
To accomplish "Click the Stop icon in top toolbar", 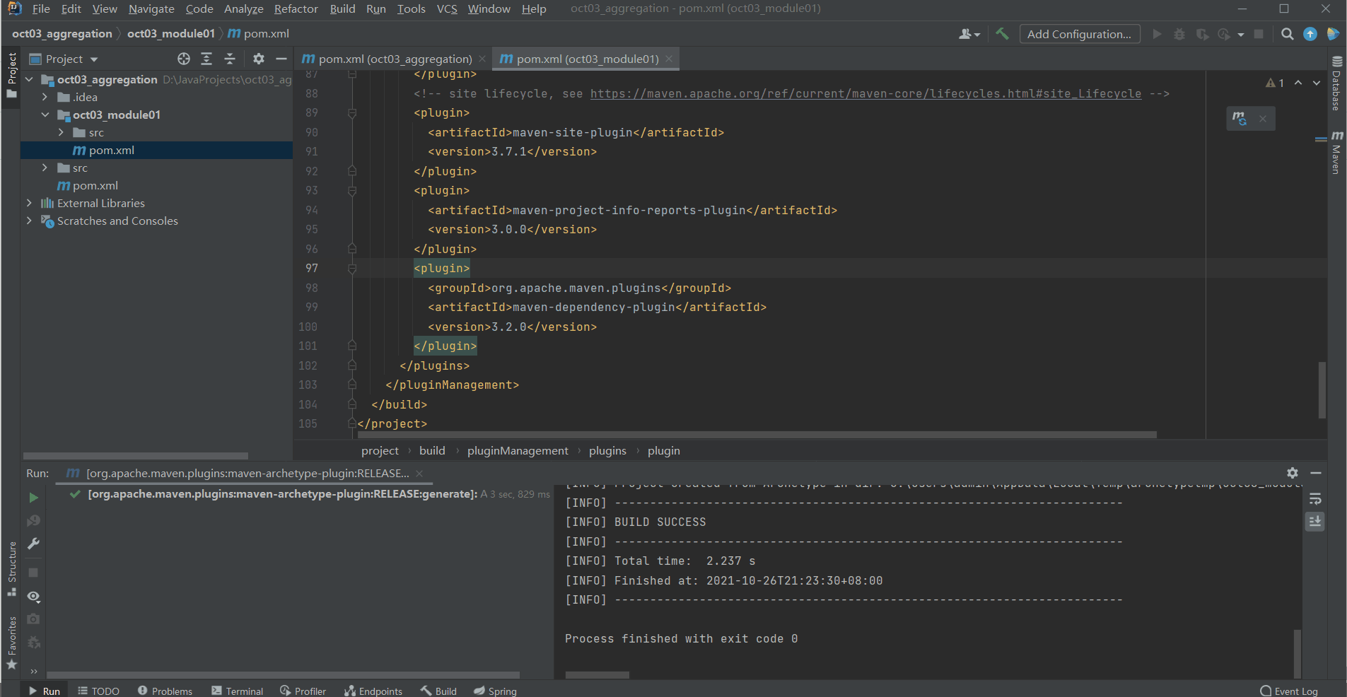I will point(1259,34).
